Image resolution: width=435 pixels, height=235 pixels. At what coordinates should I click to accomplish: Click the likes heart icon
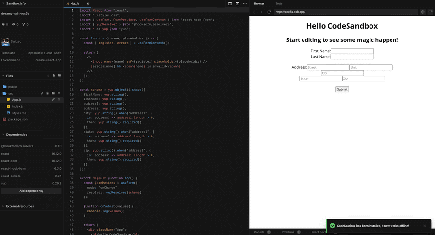4,24
